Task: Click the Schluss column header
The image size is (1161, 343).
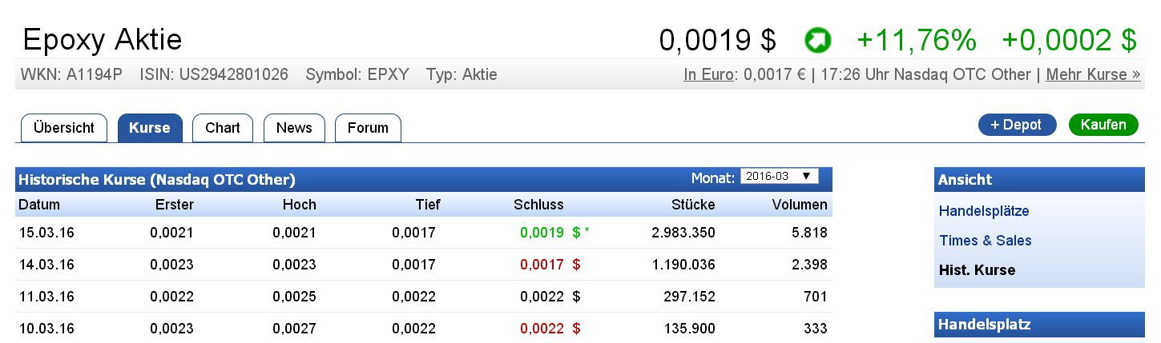Action: click(538, 205)
